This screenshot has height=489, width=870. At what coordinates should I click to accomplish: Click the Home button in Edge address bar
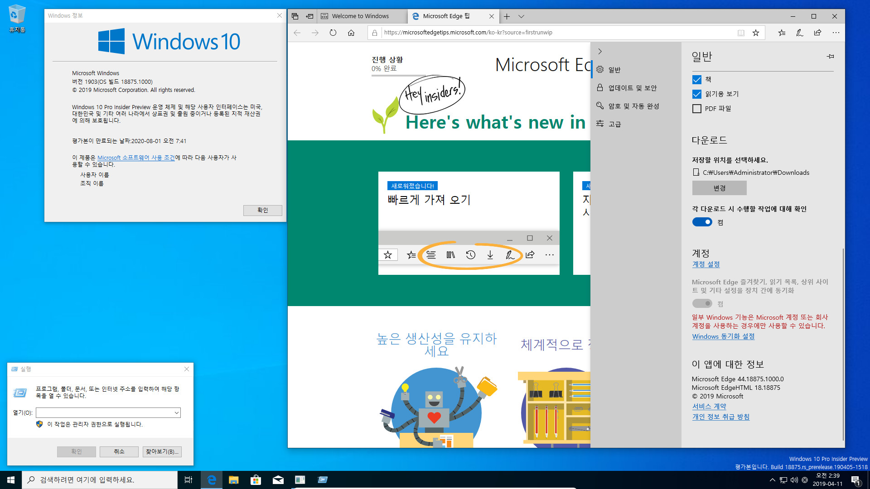(x=352, y=32)
